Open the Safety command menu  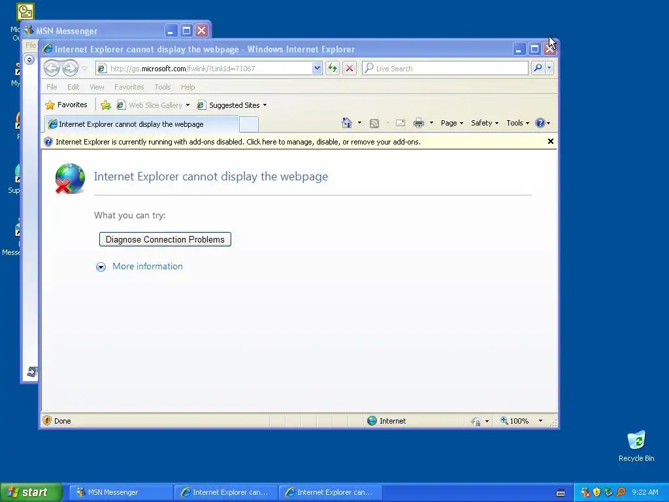(x=485, y=123)
